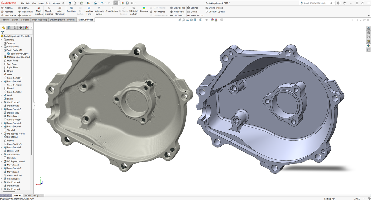Expand the Boss-Extrude1 feature

pos(2,81)
